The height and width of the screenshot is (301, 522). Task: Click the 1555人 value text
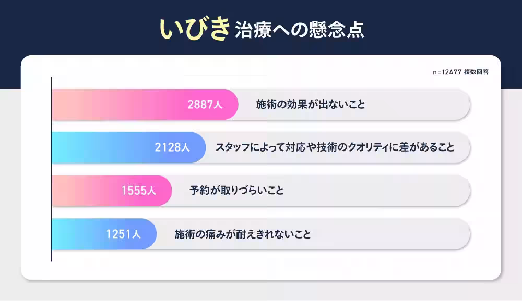click(x=139, y=191)
